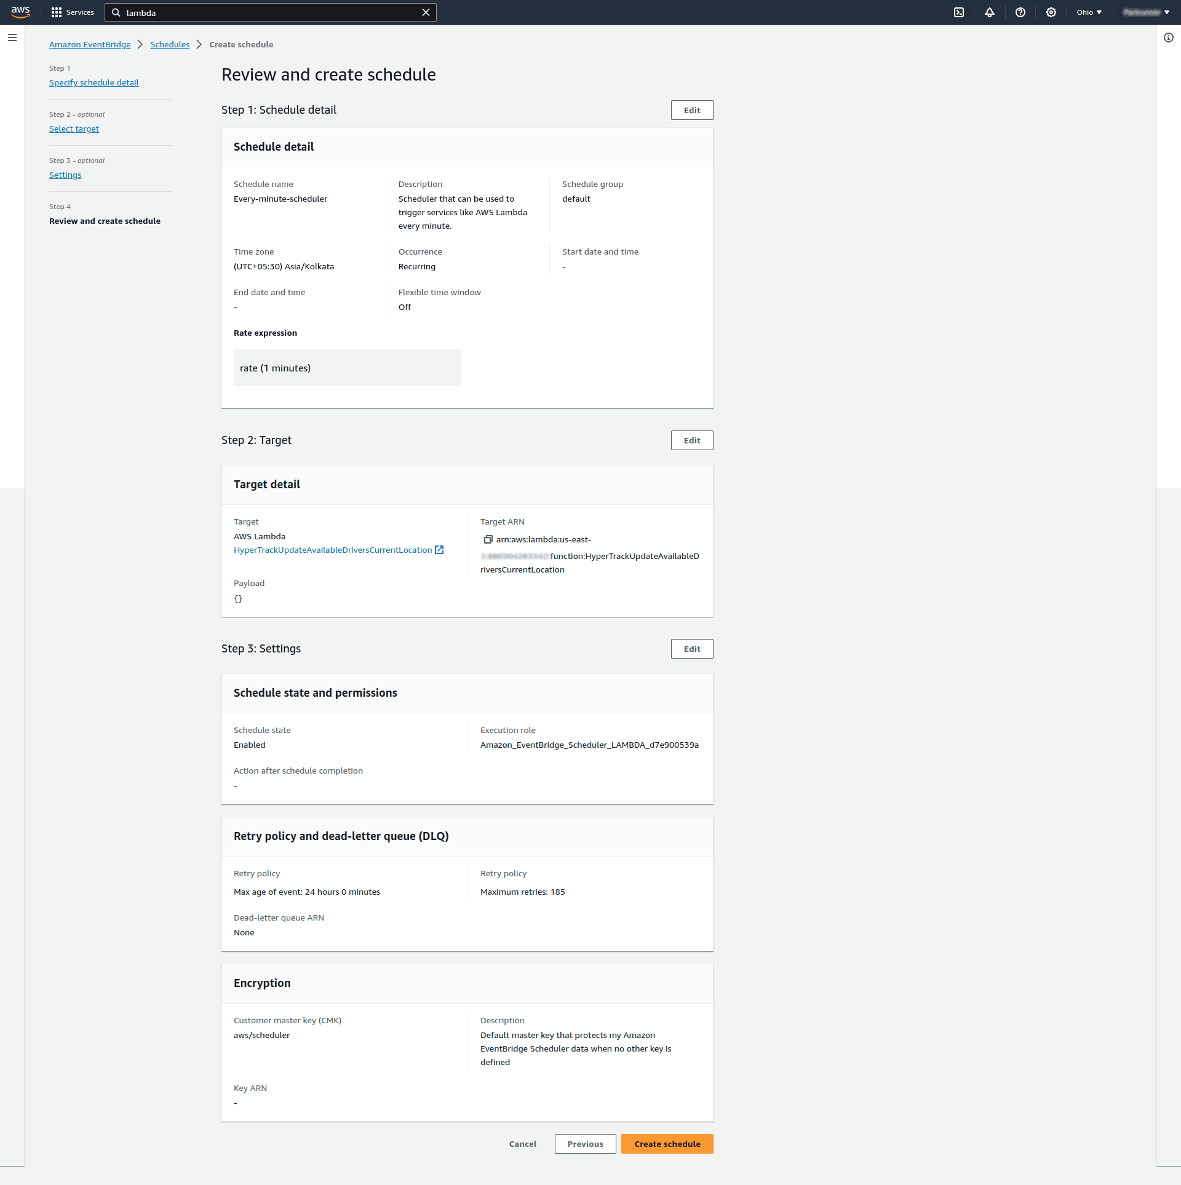Open the AWS CloudShell icon
This screenshot has width=1181, height=1185.
point(959,12)
